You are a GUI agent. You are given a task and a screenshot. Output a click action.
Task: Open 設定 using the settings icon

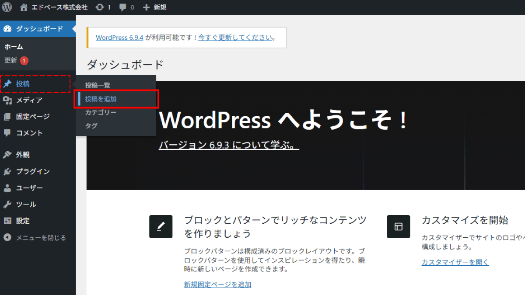[x=7, y=221]
